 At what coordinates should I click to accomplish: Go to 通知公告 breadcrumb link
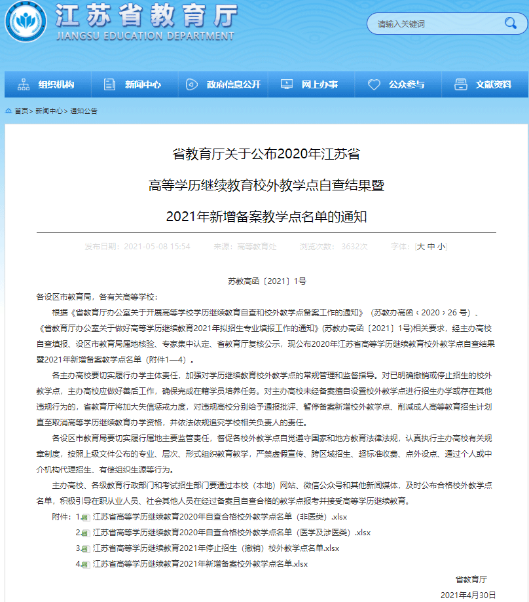(x=84, y=111)
